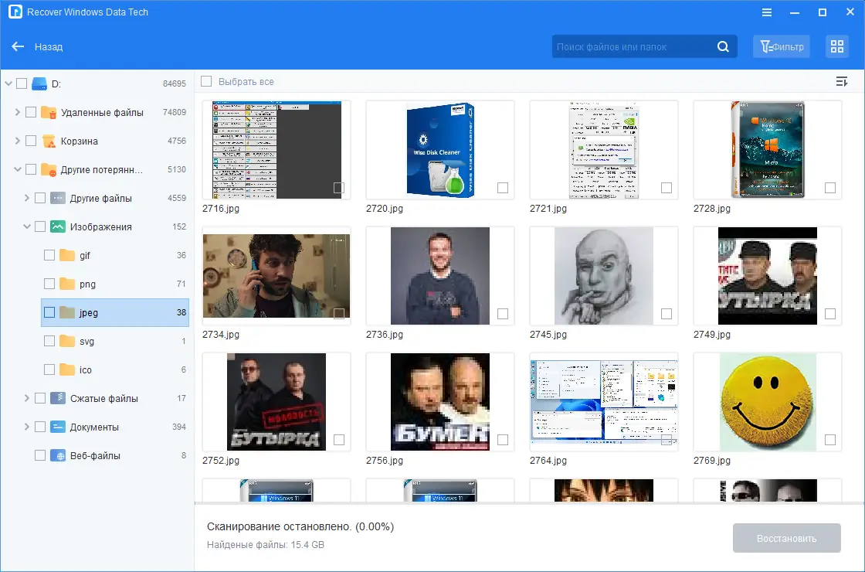This screenshot has width=865, height=572.
Task: Open the sort options icon
Action: [x=841, y=82]
